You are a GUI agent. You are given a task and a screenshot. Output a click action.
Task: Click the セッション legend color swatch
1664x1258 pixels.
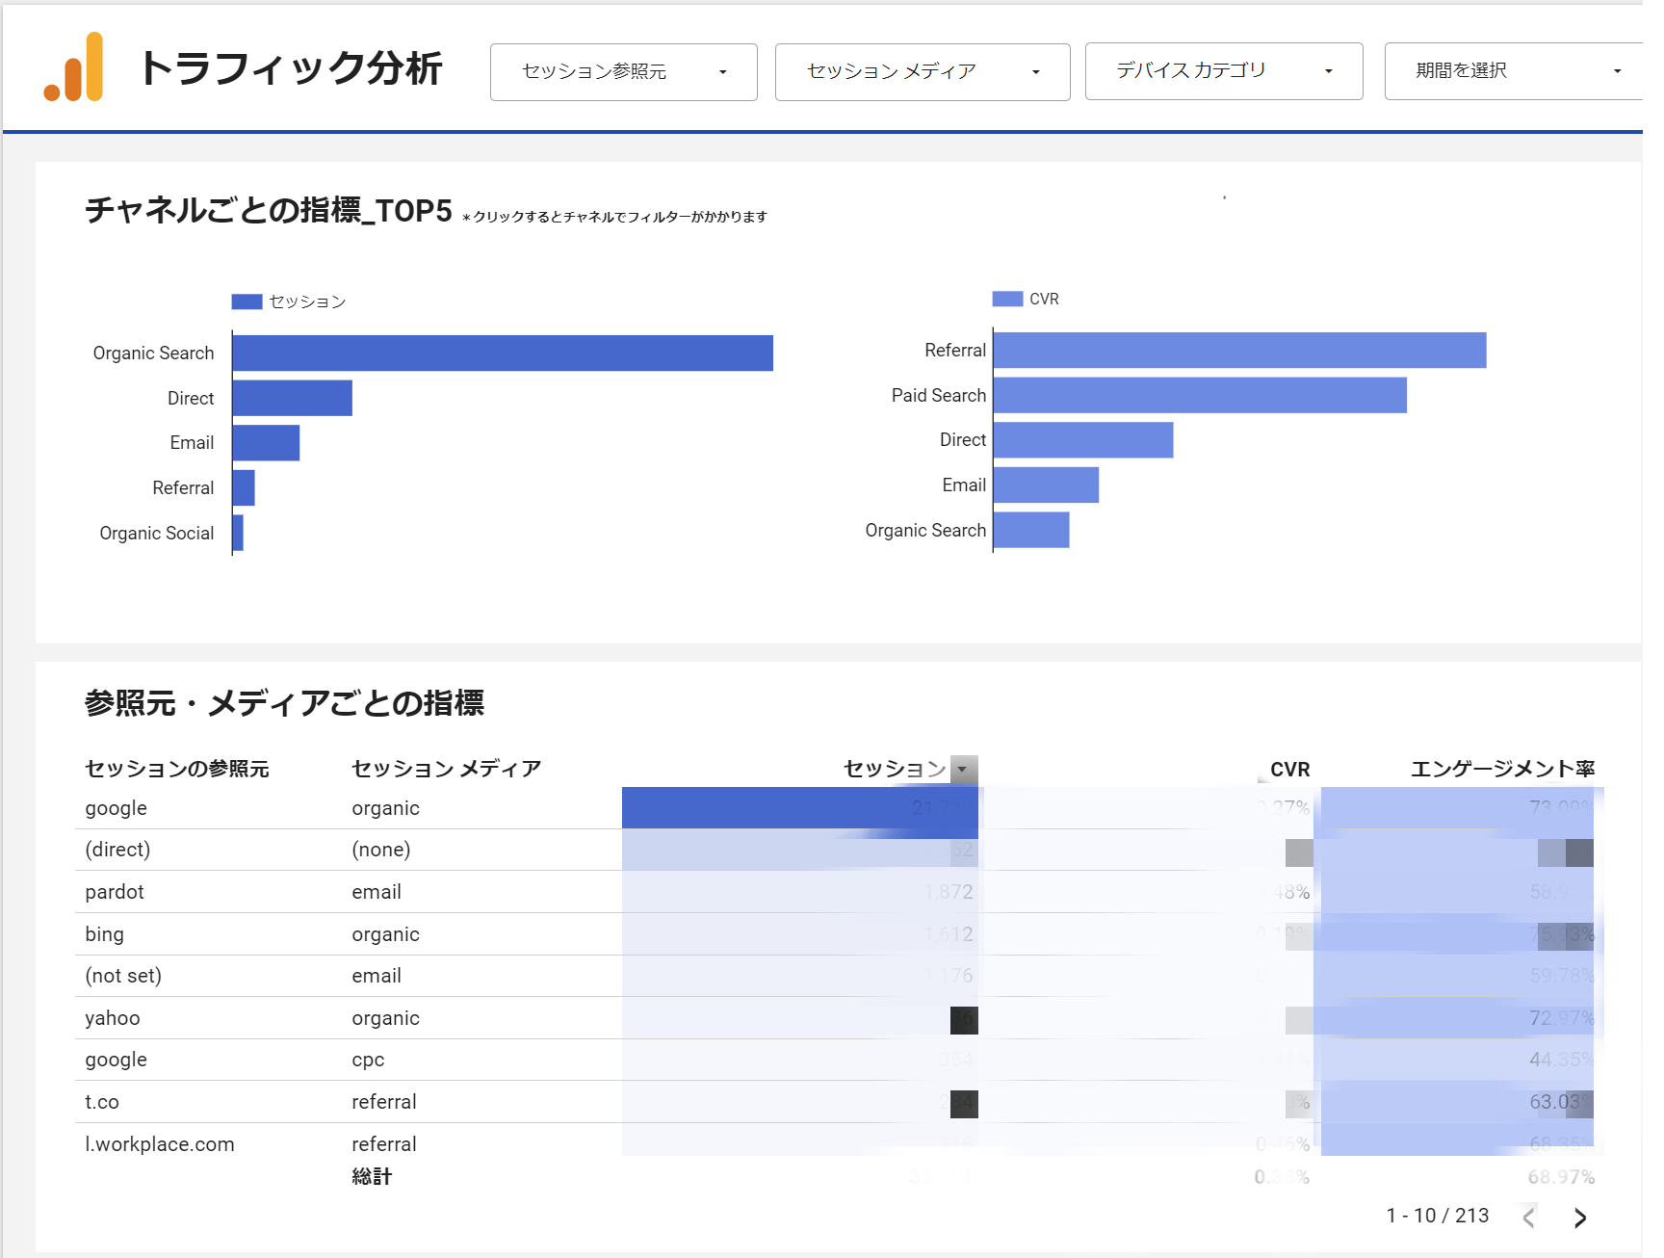(247, 301)
